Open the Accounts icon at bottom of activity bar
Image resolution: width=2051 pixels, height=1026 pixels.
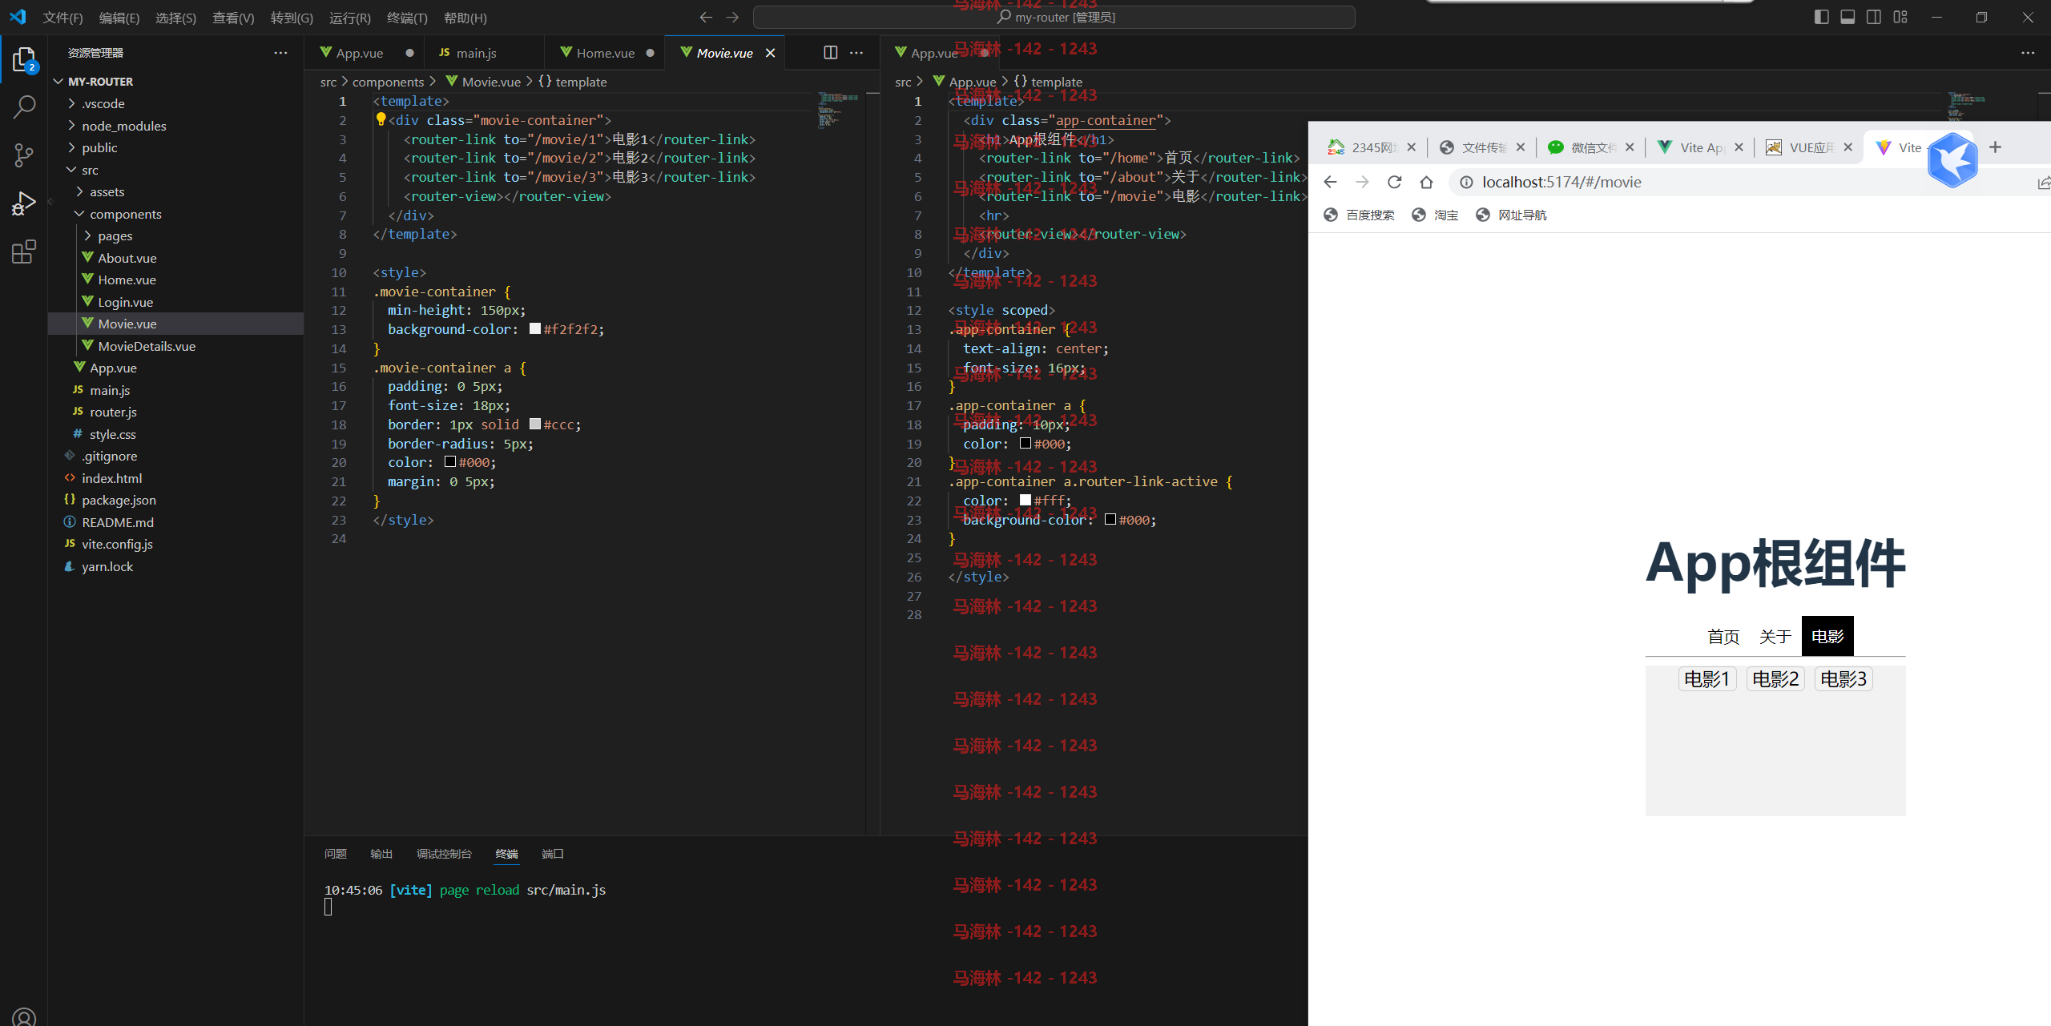click(x=24, y=1016)
